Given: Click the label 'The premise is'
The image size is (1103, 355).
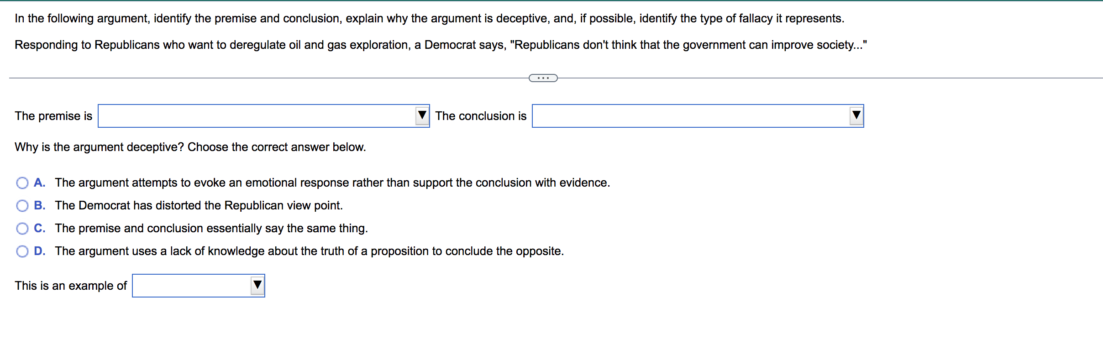Looking at the screenshot, I should pos(53,116).
